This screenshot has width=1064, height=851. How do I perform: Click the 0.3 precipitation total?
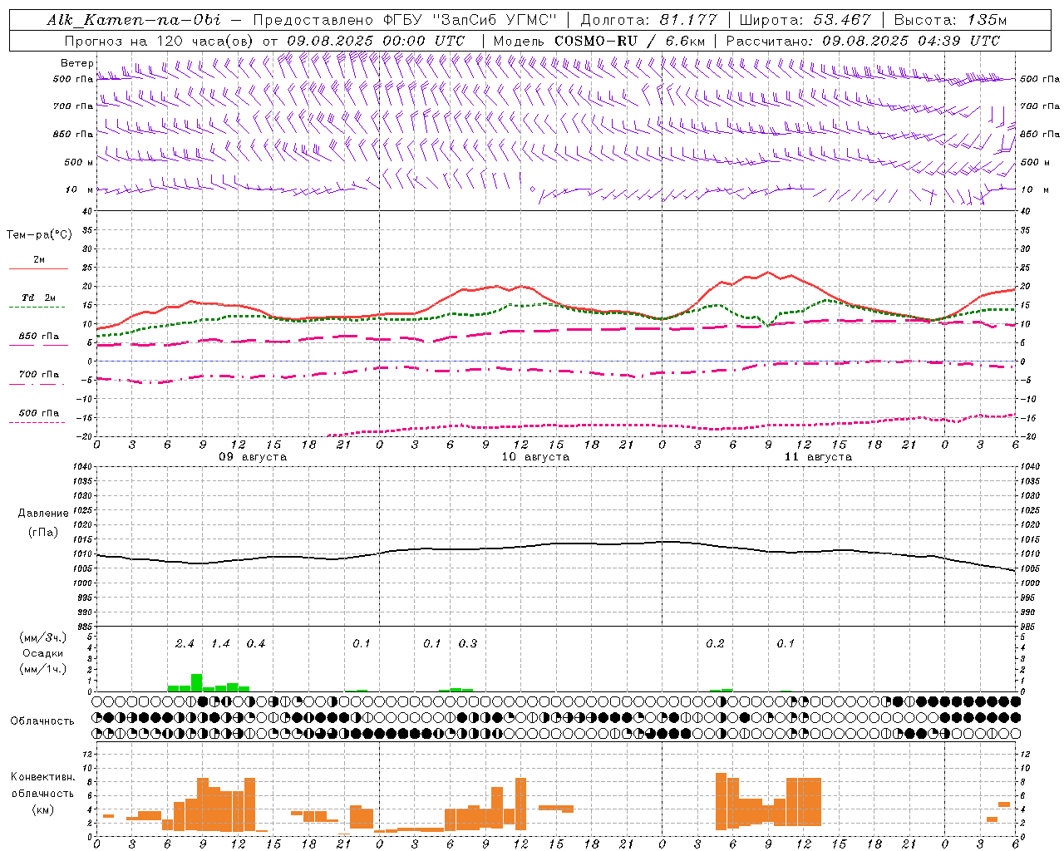click(x=468, y=643)
